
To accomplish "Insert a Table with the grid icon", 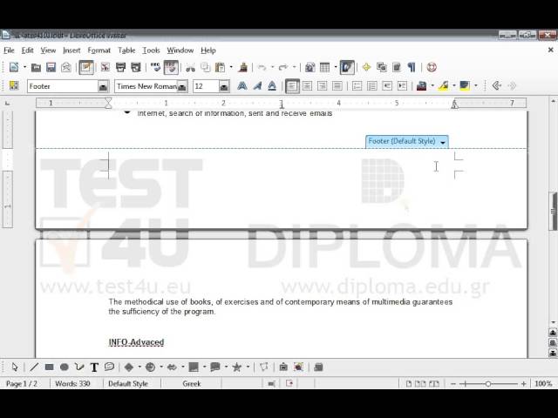I will point(325,67).
